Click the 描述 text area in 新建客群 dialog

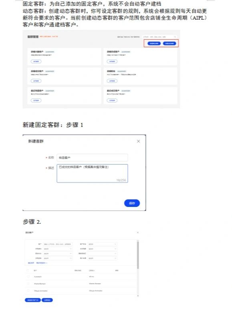click(x=92, y=173)
